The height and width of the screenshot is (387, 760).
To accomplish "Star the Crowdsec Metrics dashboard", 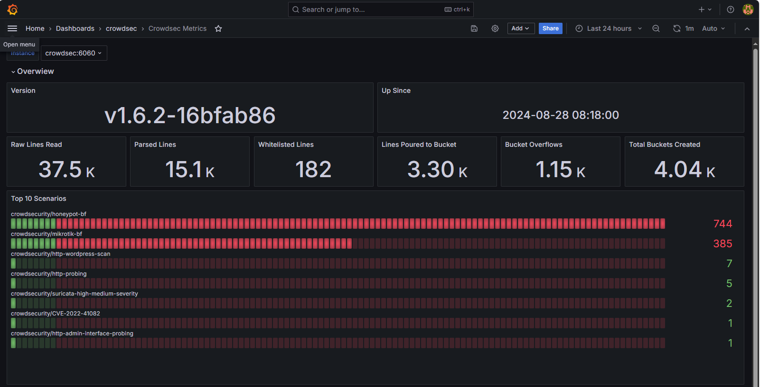I will pyautogui.click(x=218, y=28).
